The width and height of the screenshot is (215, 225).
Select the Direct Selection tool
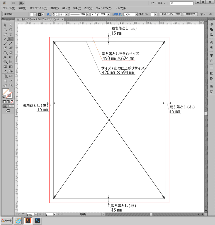click(x=11, y=25)
